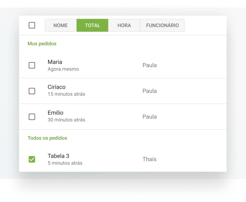Open the HORA tab
Viewport: 246px width, 202px height.
tap(124, 25)
